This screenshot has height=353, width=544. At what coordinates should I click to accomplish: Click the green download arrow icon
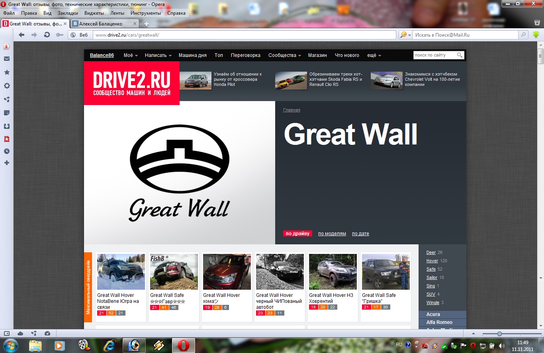536,35
